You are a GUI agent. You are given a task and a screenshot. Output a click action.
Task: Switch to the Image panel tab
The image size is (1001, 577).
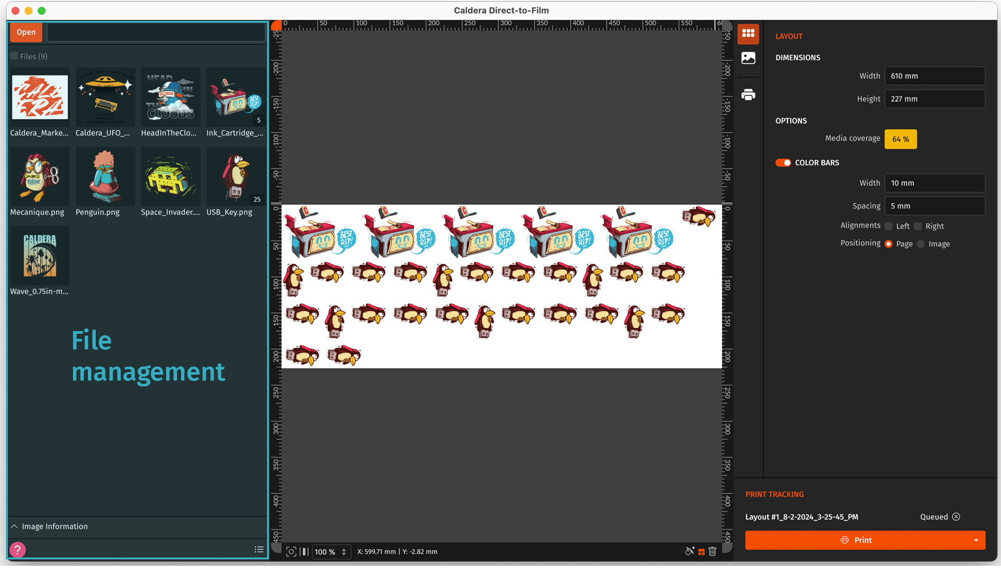[748, 58]
